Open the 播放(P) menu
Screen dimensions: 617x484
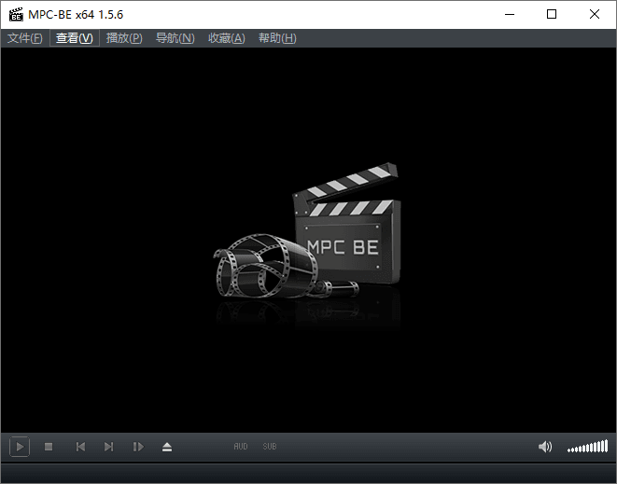click(x=124, y=38)
